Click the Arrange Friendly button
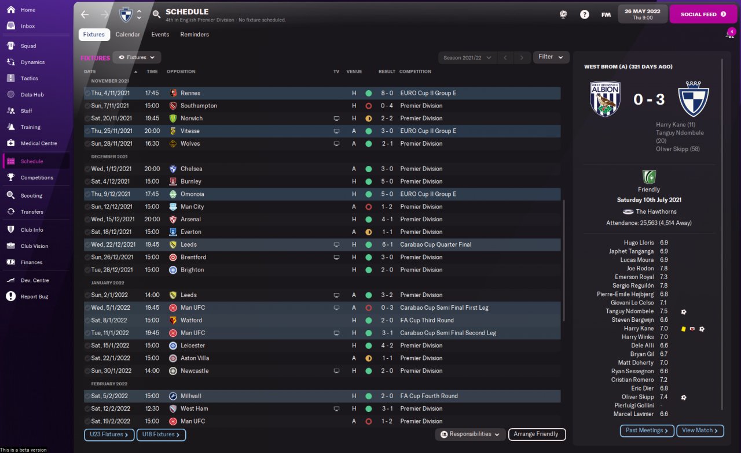 (x=537, y=434)
